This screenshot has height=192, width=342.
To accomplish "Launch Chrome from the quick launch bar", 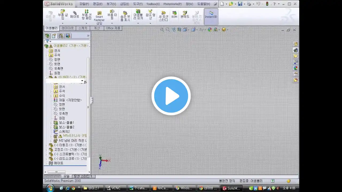I will click(x=73, y=188).
